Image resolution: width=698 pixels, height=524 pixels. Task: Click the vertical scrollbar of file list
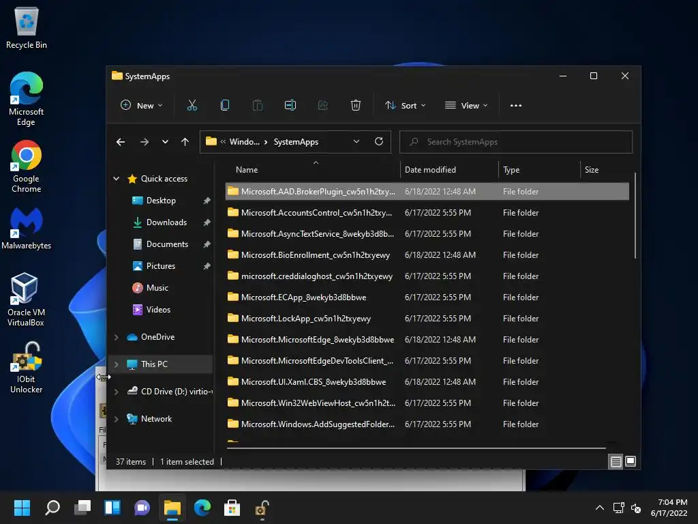click(x=635, y=216)
